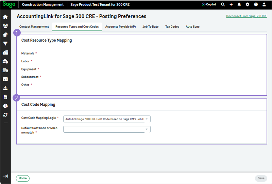This screenshot has height=184, width=272.
Task: Click the download tray icon in sidebar
Action: (x=5, y=88)
